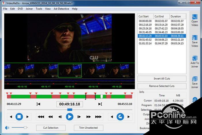202x135 pixels.
Task: Step forward one frame
Action: pyautogui.click(x=79, y=117)
